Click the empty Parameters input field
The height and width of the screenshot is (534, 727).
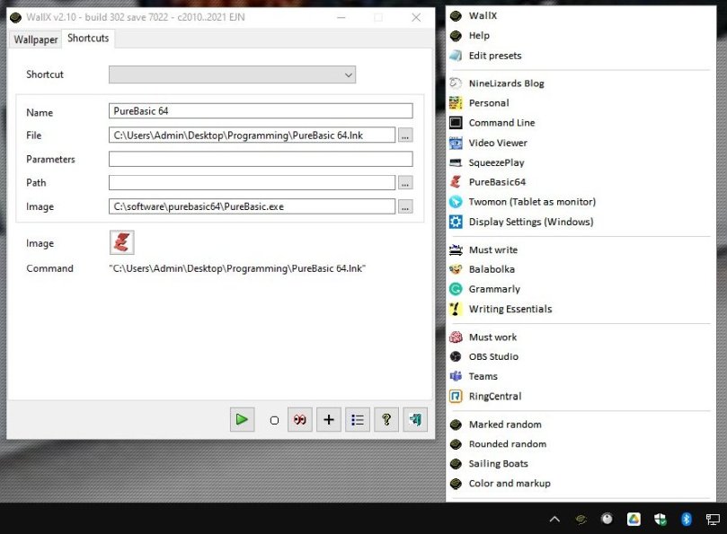click(261, 159)
